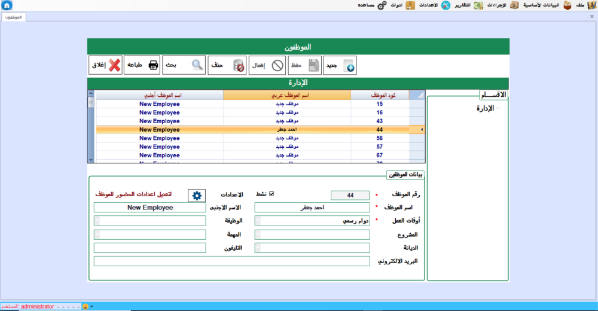Expand the work times (أوقات العمل) dropdown
The image size is (598, 311).
[x=258, y=221]
